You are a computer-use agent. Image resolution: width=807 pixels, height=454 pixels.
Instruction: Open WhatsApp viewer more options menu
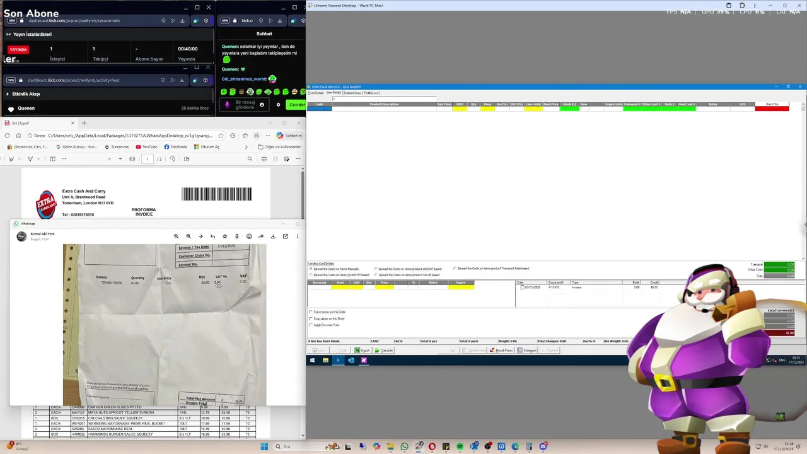(297, 236)
